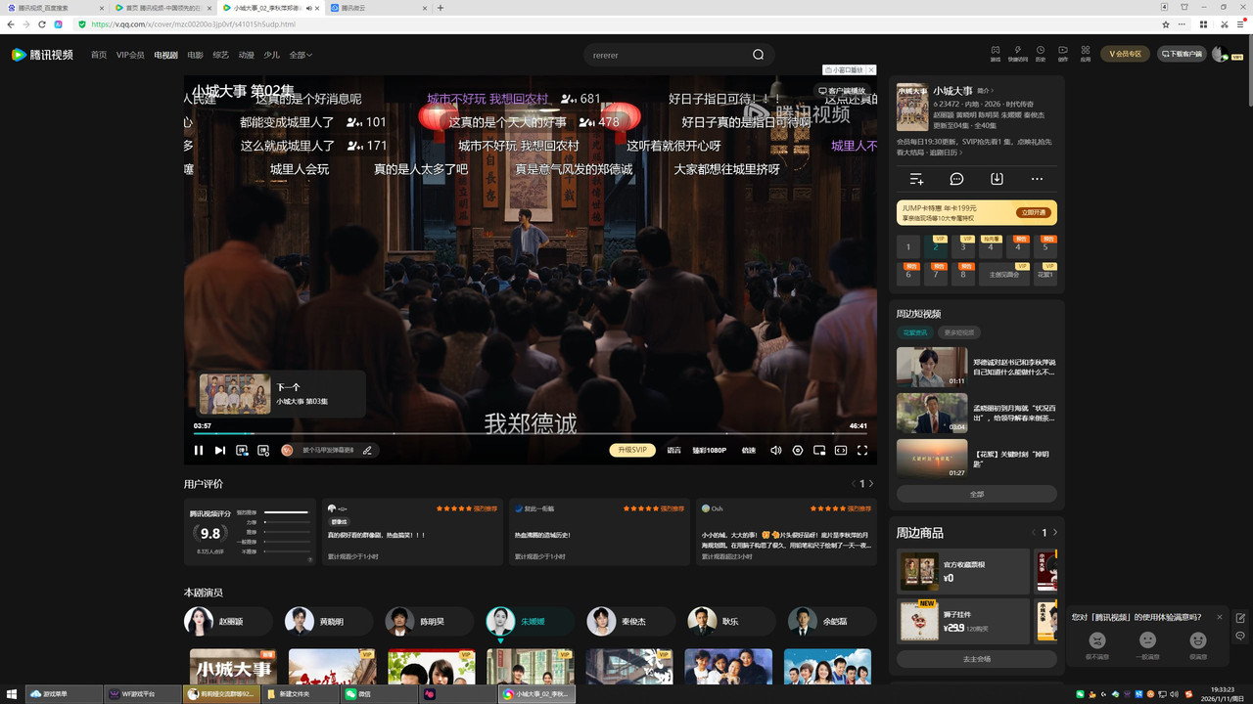Screen dimensions: 1253x704
Task: Click the download episode icon
Action: click(x=997, y=179)
